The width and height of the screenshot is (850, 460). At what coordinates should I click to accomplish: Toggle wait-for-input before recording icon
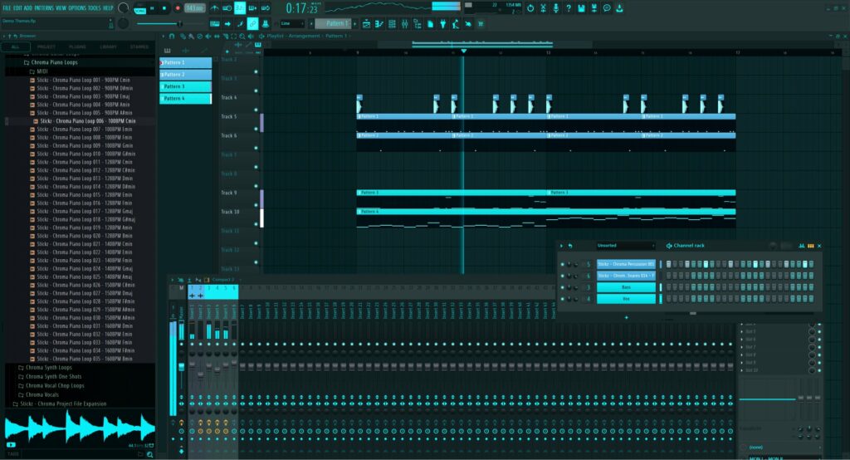[x=227, y=8]
